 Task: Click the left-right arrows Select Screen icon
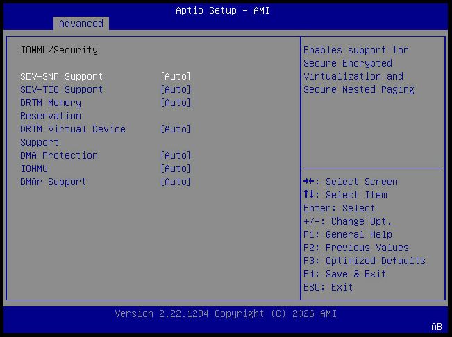[x=309, y=181]
